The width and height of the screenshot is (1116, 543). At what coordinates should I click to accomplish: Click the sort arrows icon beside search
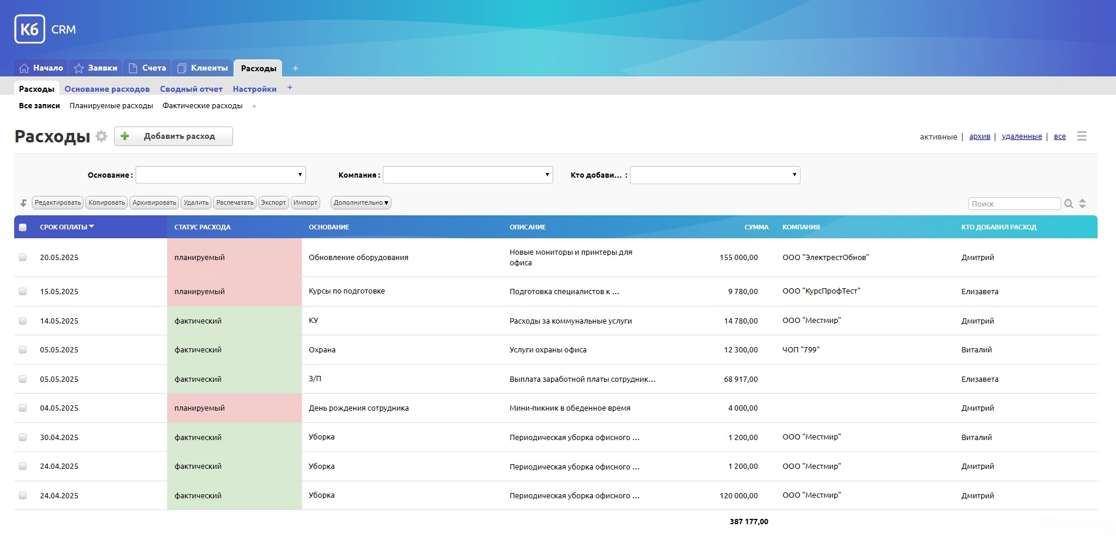(x=1082, y=204)
